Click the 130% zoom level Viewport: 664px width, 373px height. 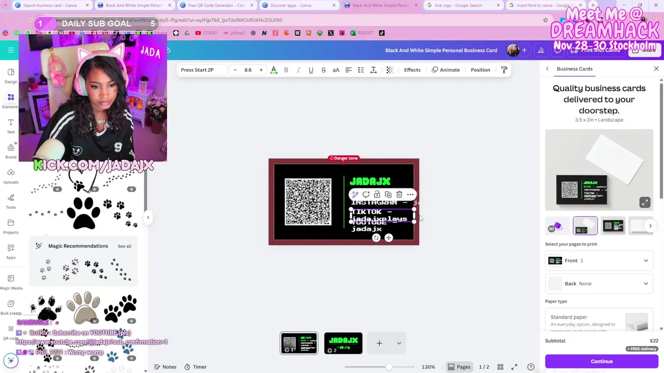pos(428,367)
